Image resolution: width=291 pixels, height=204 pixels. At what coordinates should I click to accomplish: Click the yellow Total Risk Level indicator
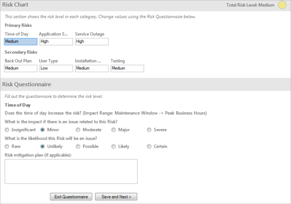point(282,5)
